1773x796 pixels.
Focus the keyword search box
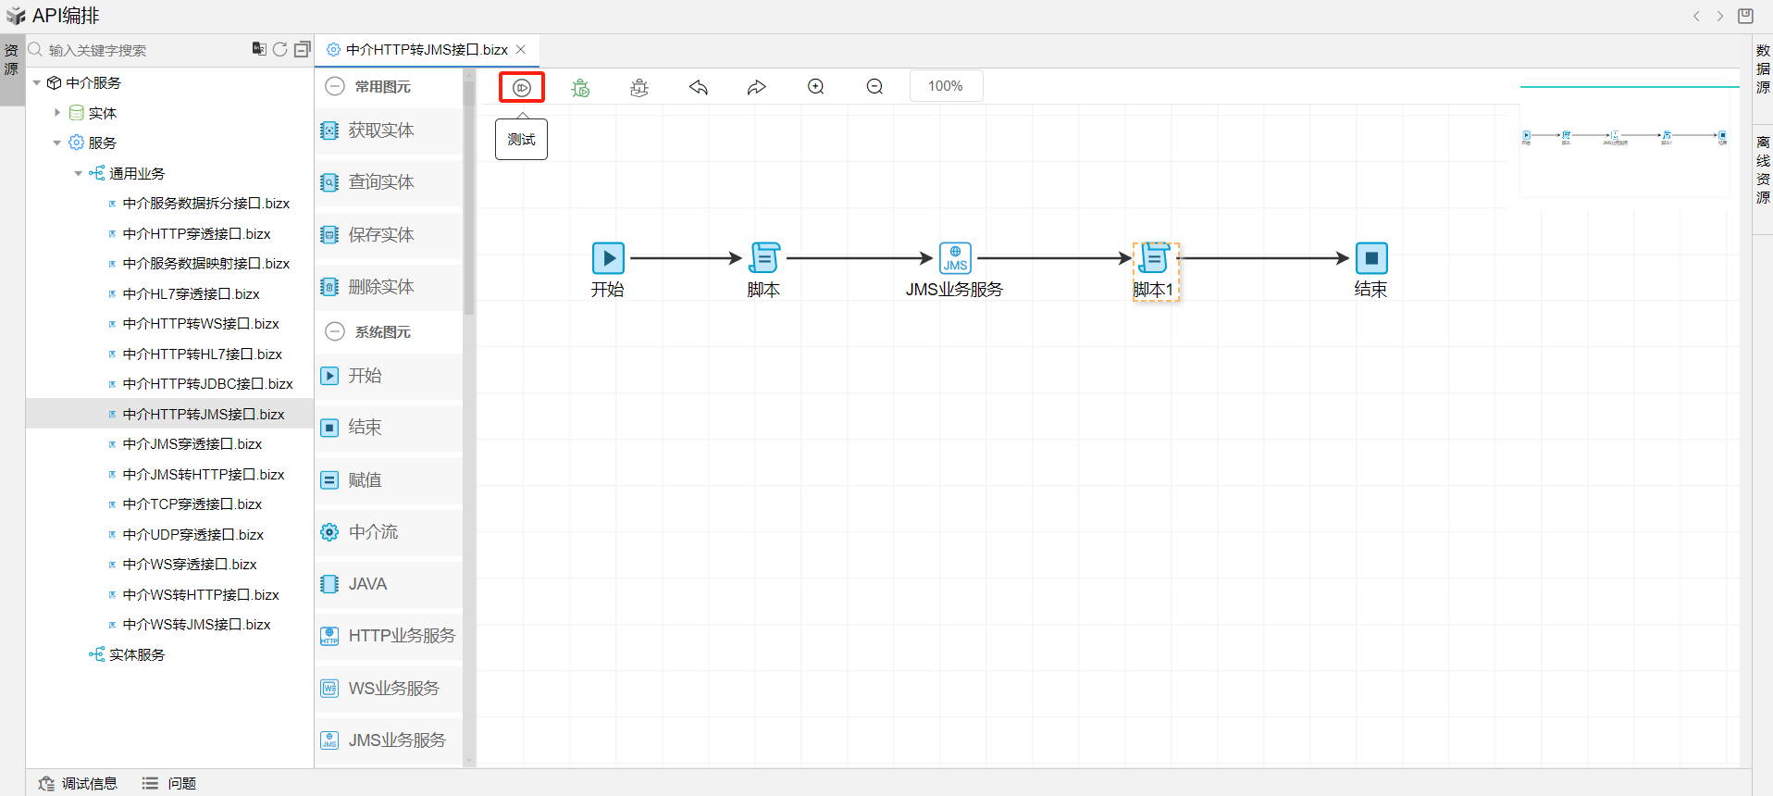click(x=139, y=50)
